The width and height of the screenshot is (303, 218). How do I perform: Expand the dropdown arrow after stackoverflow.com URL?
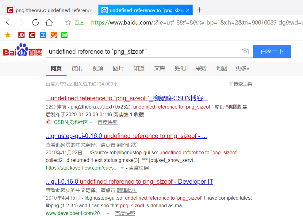pyautogui.click(x=122, y=168)
